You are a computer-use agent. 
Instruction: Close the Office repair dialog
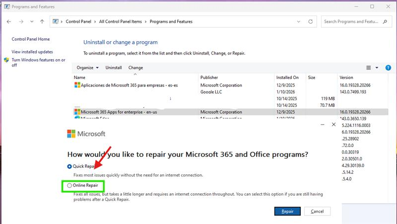click(x=333, y=124)
